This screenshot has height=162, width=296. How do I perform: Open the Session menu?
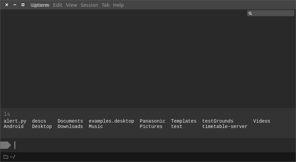89,5
